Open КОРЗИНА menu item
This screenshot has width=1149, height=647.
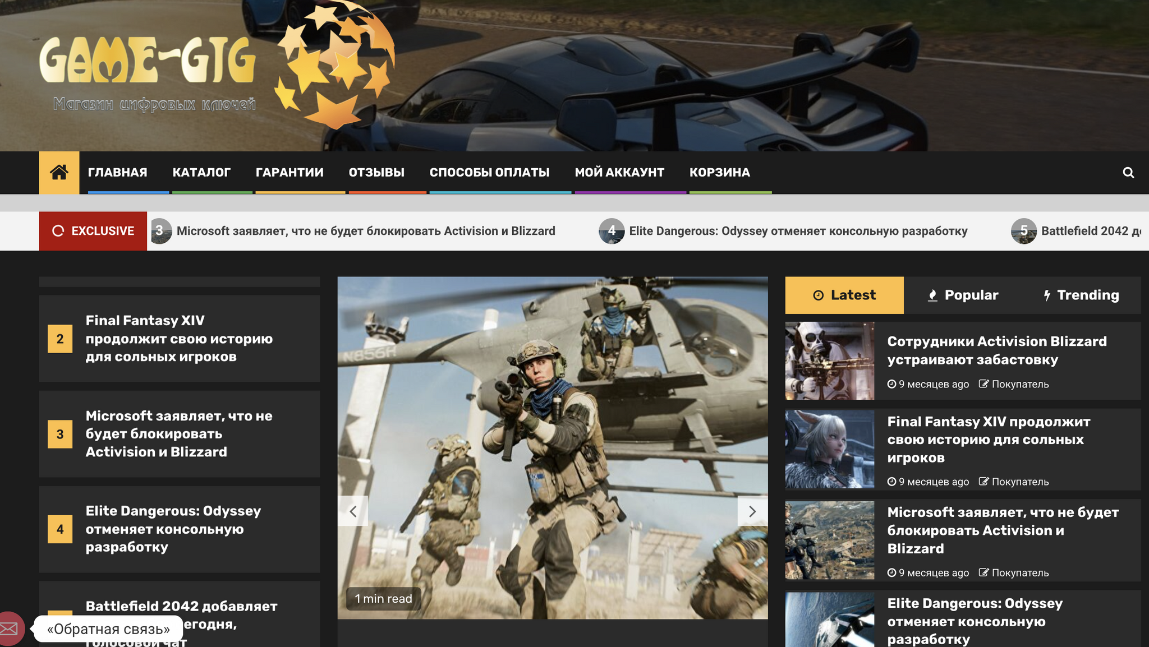720,172
